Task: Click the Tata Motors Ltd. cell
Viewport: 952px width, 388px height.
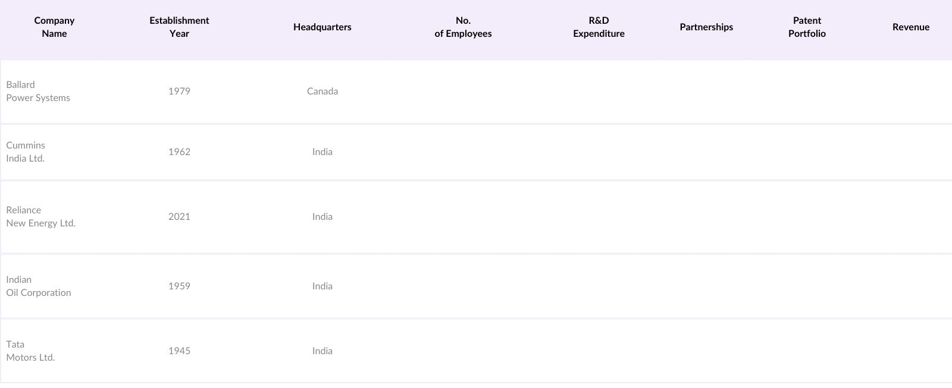Action: point(30,351)
